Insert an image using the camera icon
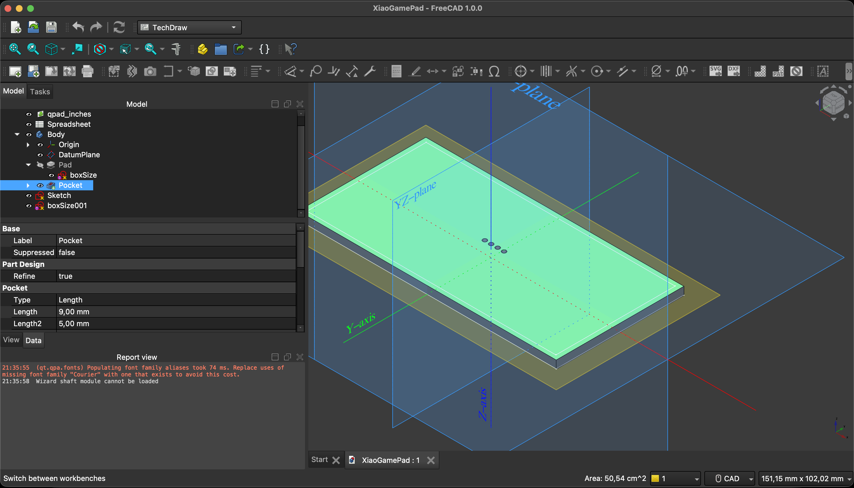This screenshot has width=854, height=488. click(151, 71)
